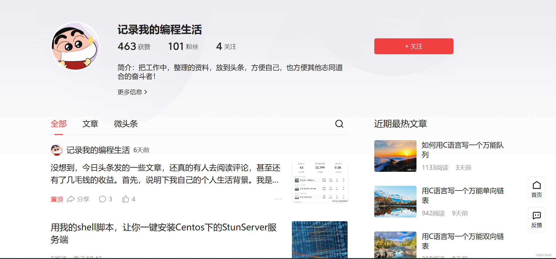Open article 用我的shell脚本 StunServer
This screenshot has height=259, width=556.
164,233
